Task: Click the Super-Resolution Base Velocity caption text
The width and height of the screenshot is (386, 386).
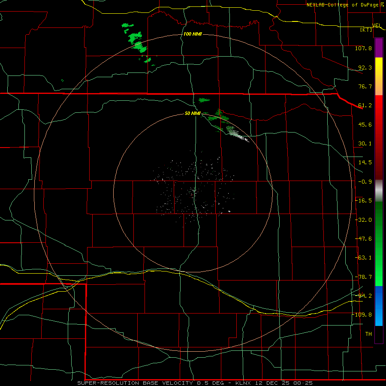Action: 195,383
